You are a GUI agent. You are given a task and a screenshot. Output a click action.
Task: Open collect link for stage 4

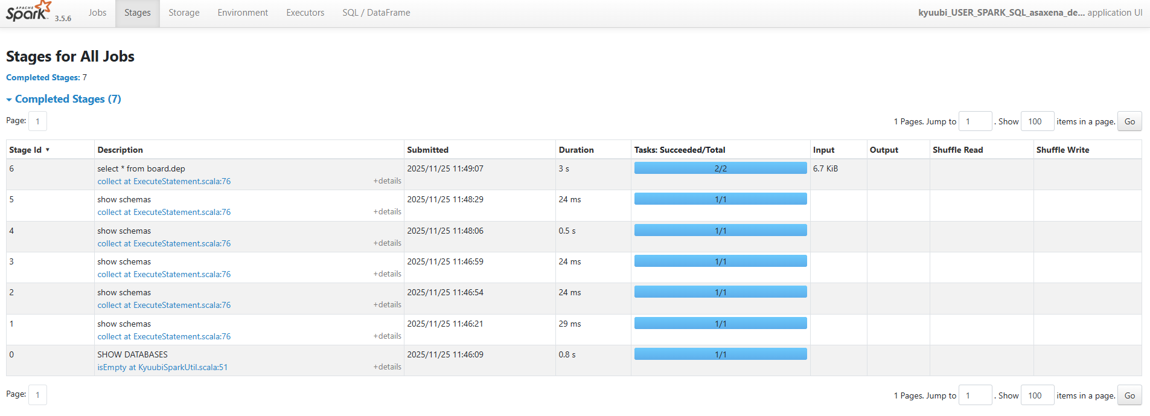point(164,243)
